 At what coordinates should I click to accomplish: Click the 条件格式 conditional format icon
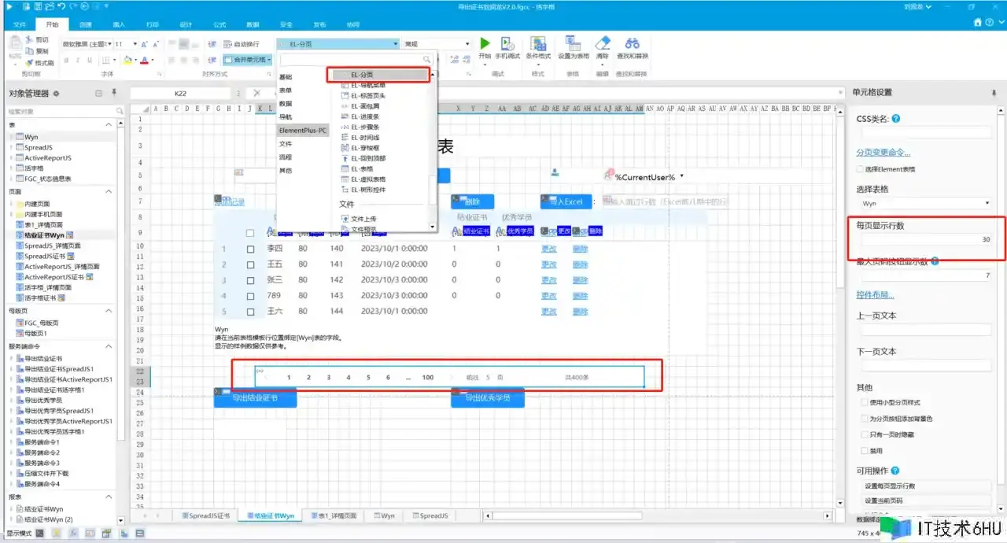point(538,44)
